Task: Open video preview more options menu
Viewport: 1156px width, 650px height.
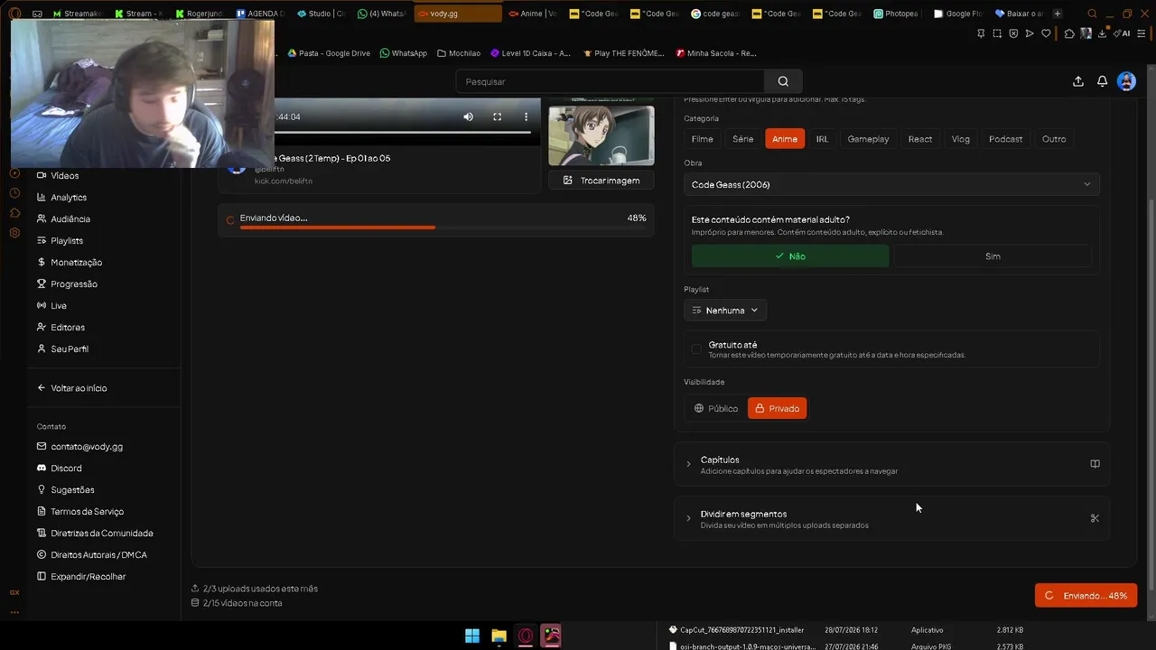Action: (526, 116)
